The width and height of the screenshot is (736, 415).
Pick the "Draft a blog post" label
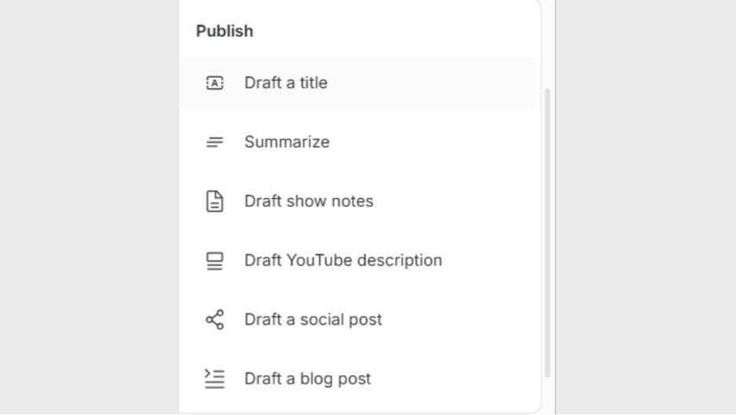coord(307,379)
